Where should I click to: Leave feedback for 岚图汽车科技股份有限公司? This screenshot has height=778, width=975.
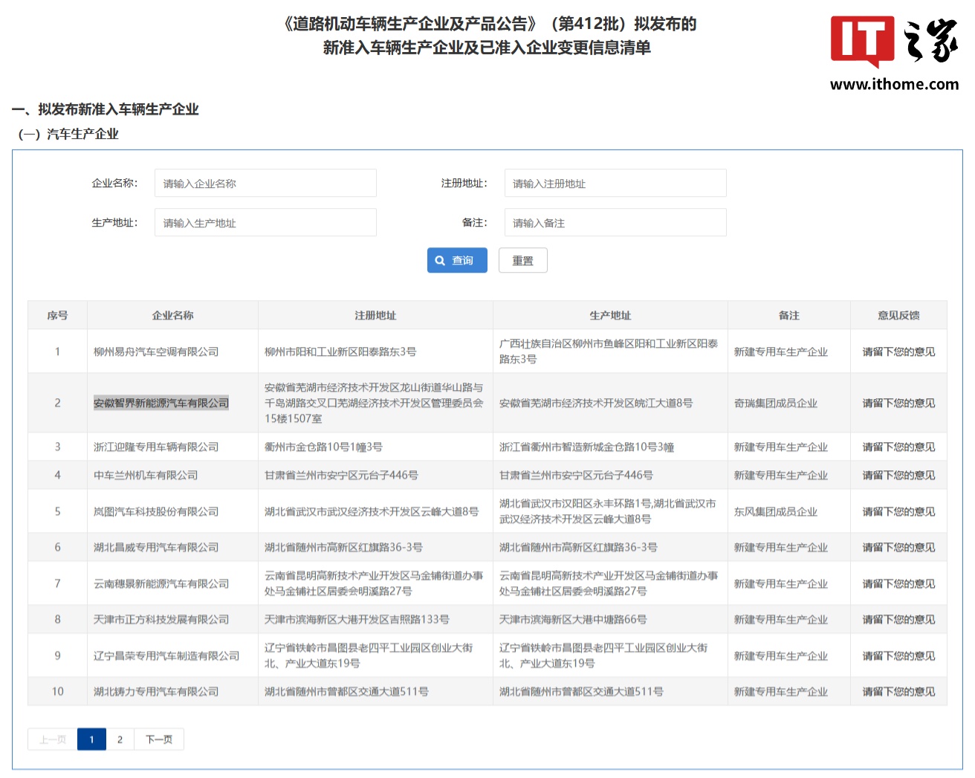click(898, 512)
